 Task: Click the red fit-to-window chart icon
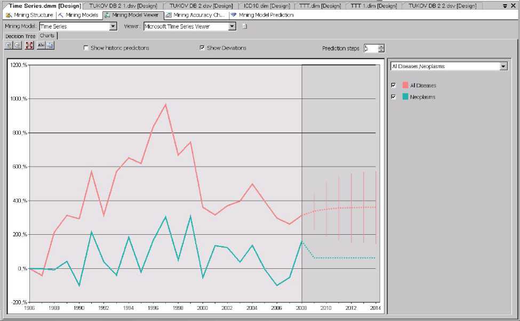(x=29, y=46)
